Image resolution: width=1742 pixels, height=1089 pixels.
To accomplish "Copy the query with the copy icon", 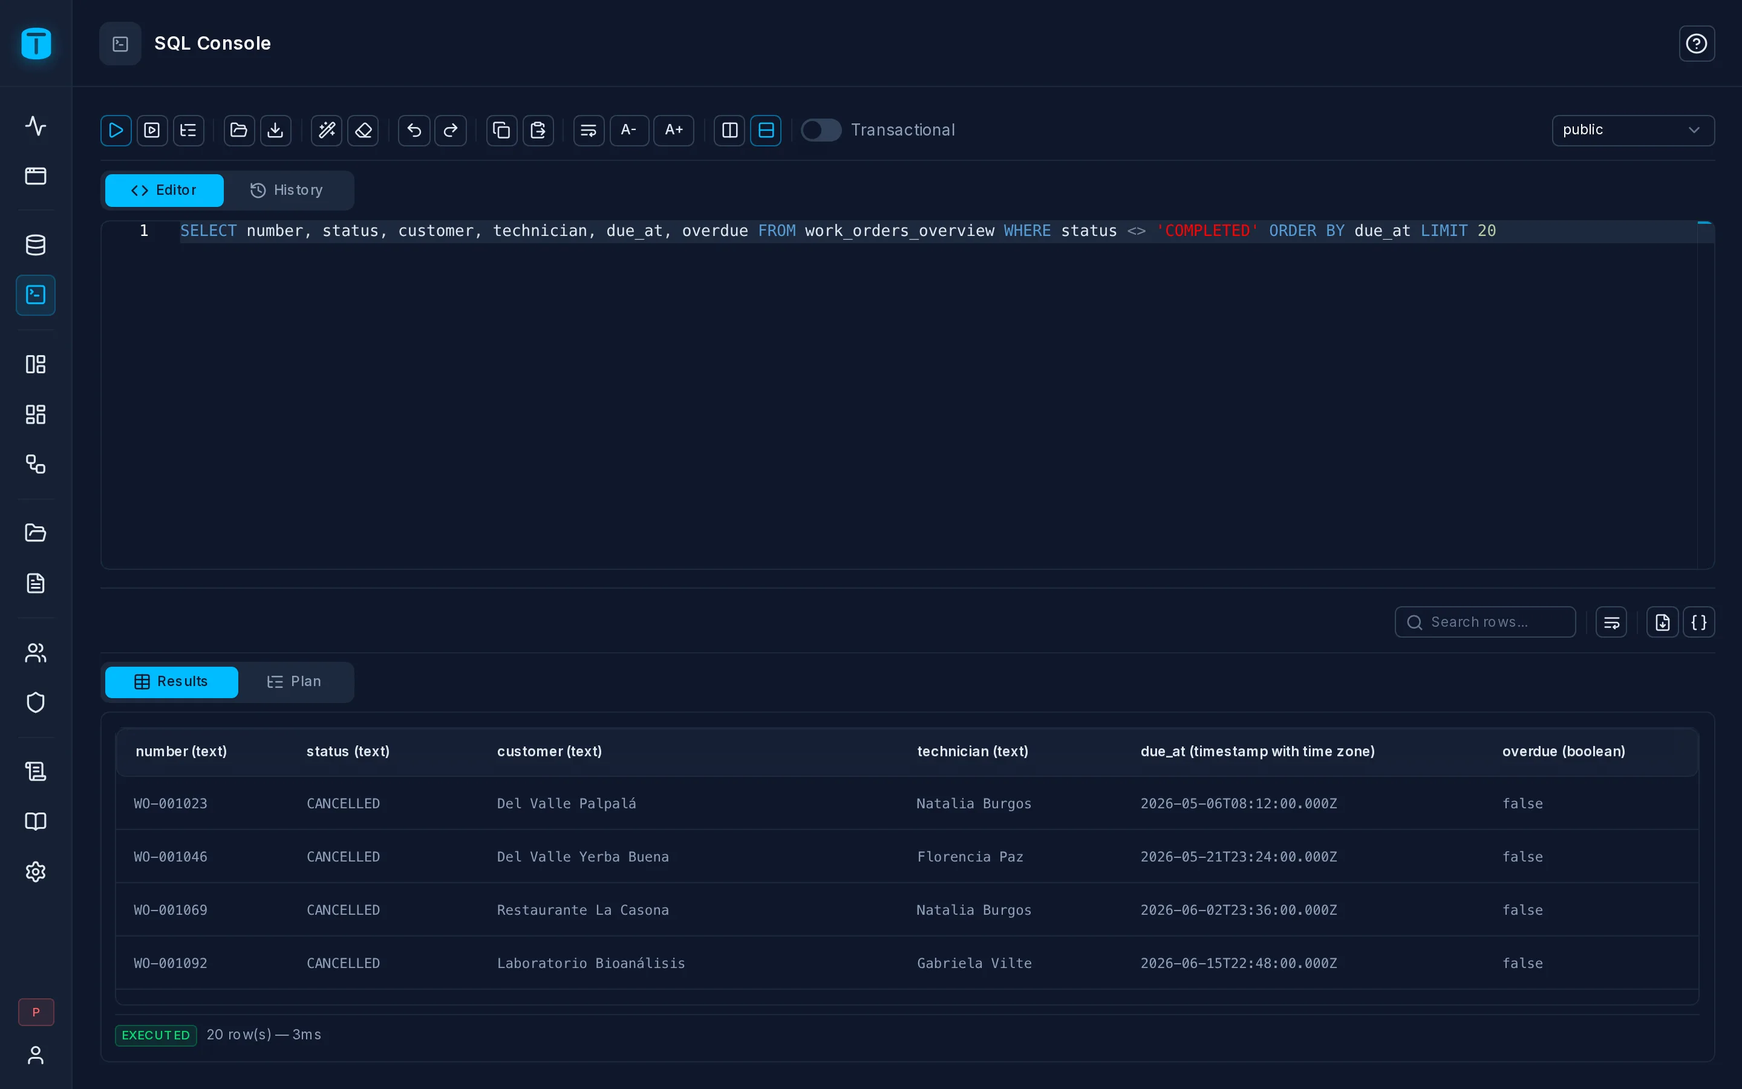I will 501,130.
